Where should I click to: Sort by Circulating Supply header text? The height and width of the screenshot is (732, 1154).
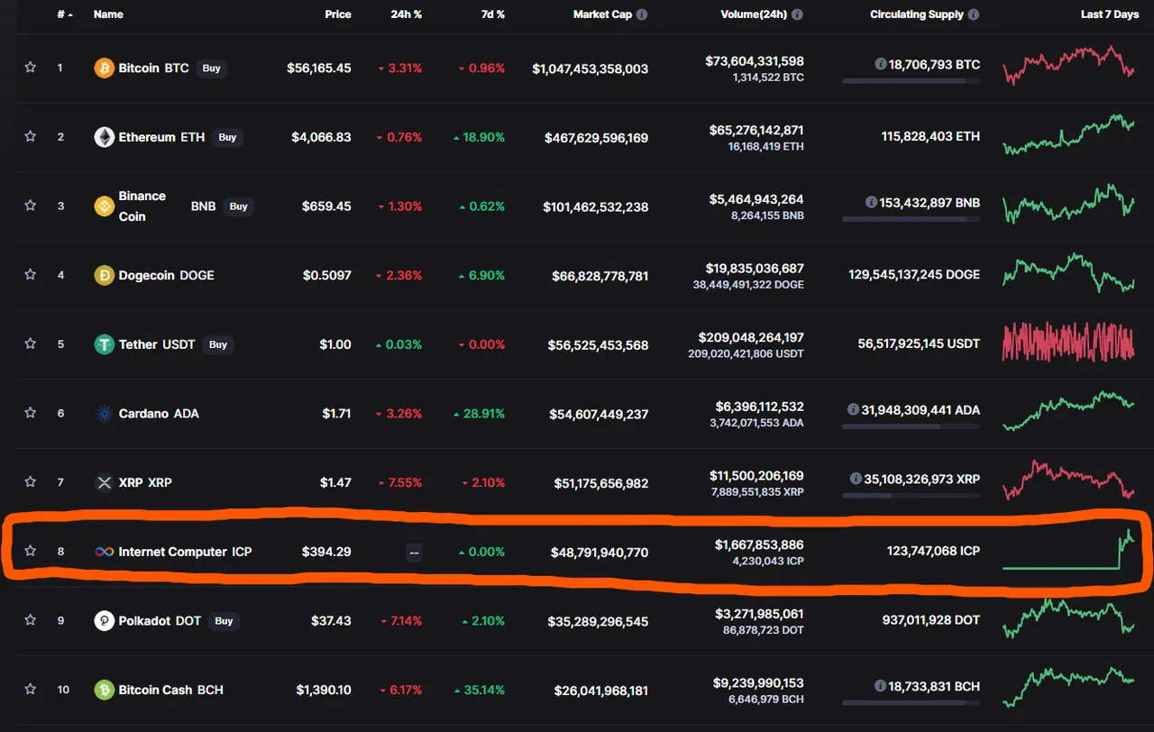point(917,14)
